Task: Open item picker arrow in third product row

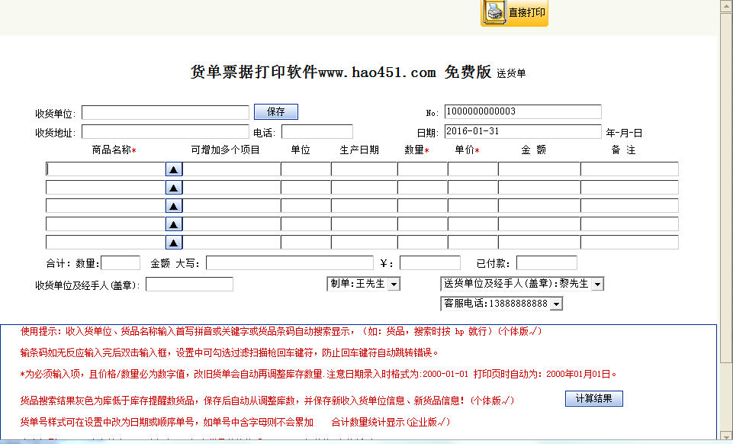Action: pos(174,206)
